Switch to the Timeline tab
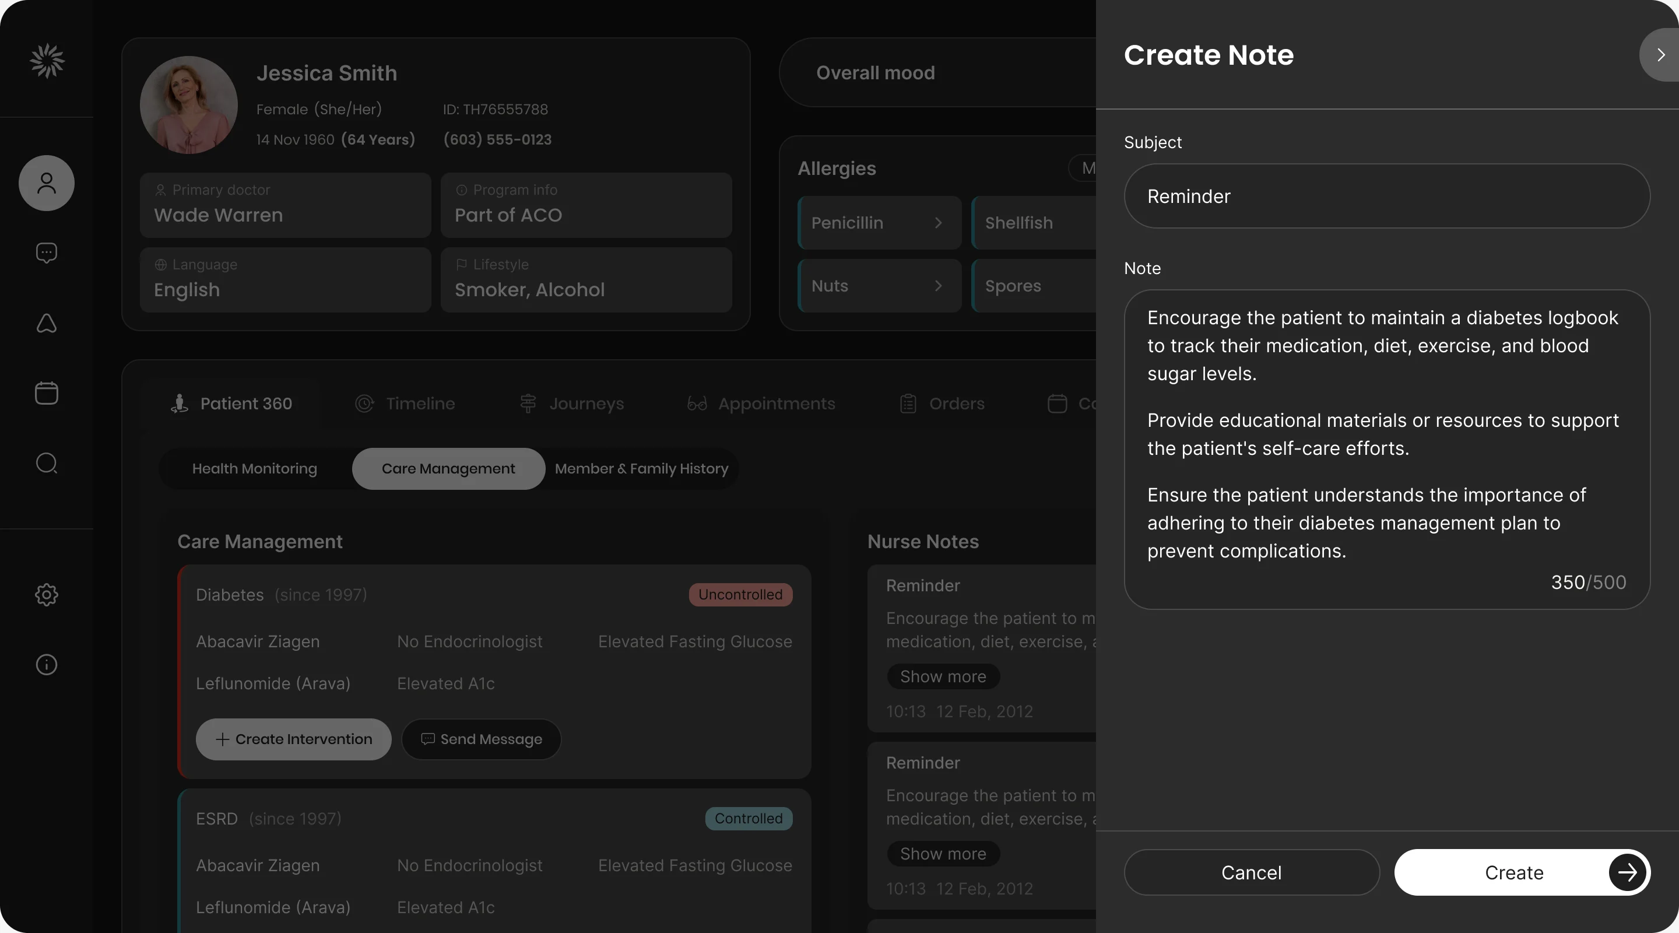1679x933 pixels. click(x=405, y=404)
